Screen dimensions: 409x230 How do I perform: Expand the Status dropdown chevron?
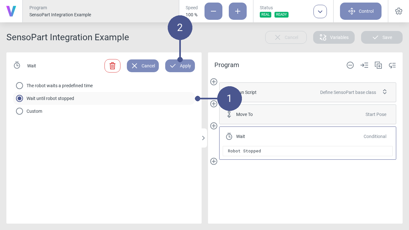(x=320, y=11)
